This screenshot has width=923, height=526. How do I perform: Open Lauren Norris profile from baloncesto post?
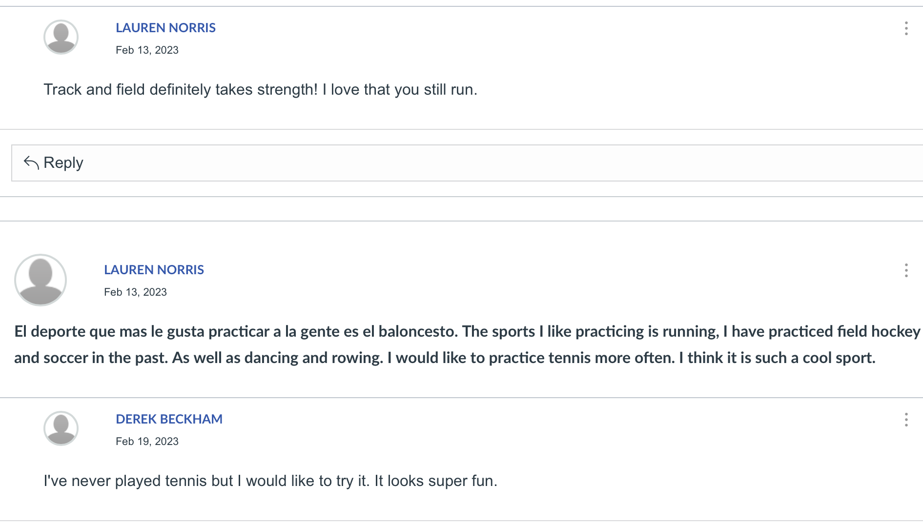pyautogui.click(x=154, y=270)
